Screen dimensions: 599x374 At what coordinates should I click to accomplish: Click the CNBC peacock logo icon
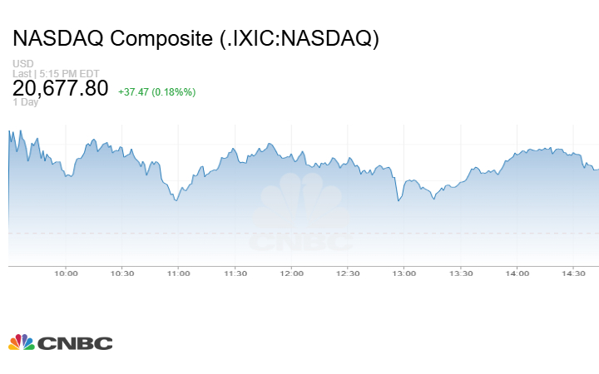point(21,342)
